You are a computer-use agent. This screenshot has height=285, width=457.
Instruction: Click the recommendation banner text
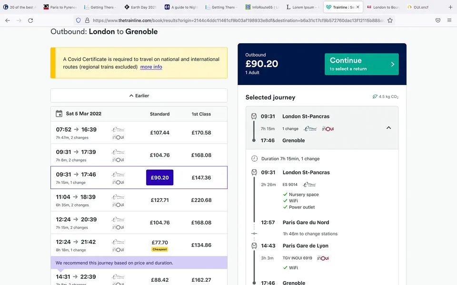coord(114,263)
